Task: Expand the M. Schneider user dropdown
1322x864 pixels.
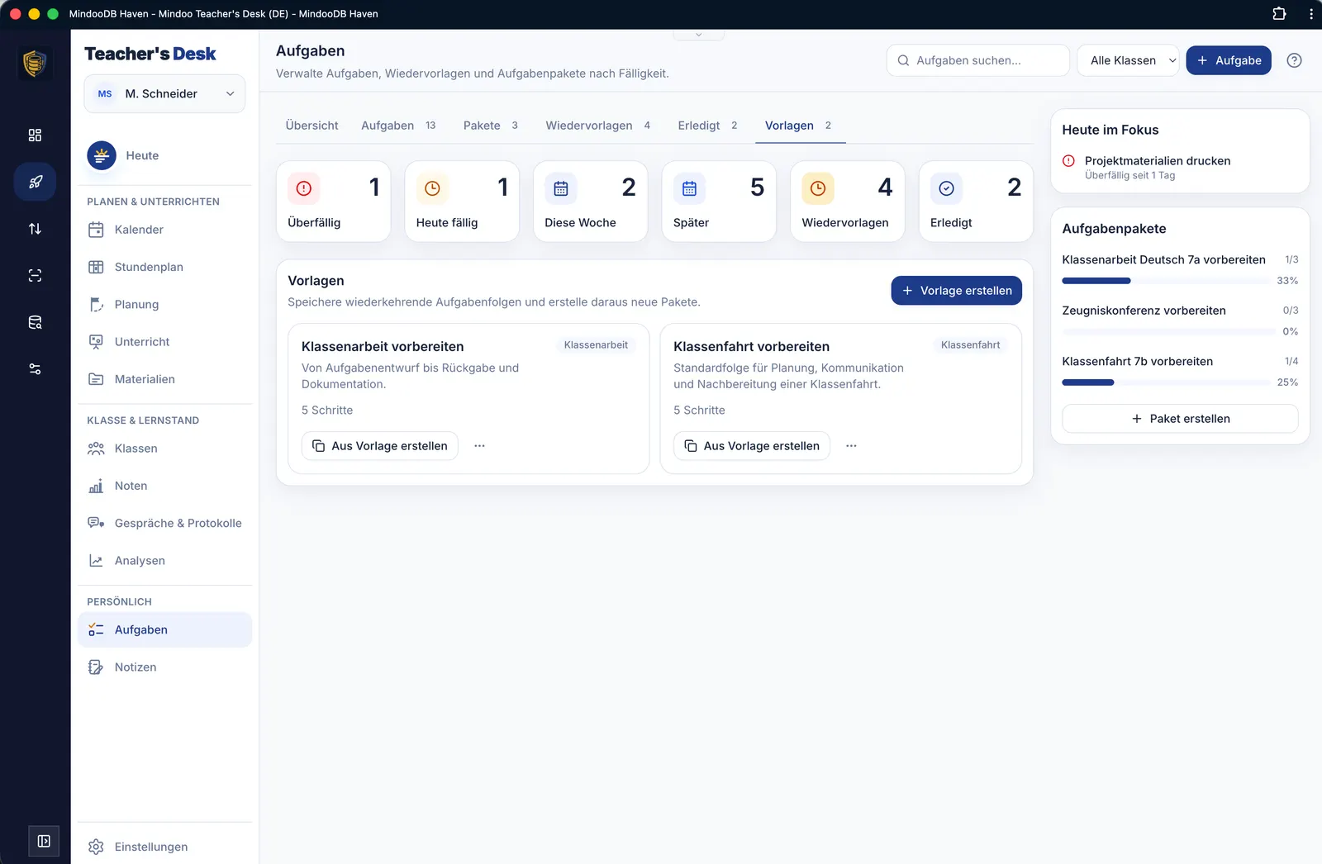Action: [164, 94]
